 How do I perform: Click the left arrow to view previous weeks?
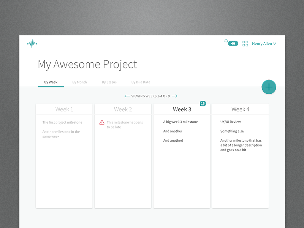coord(127,96)
